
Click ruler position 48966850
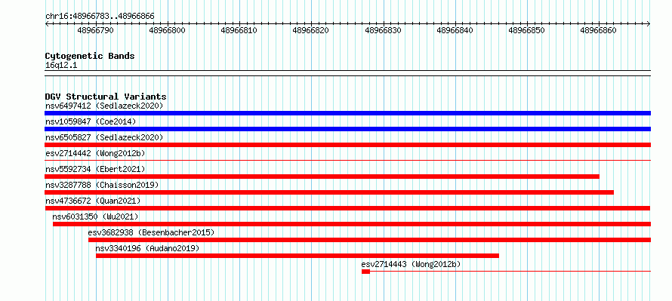click(526, 30)
